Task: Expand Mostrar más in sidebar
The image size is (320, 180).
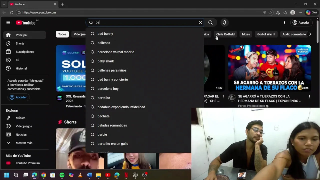Action: click(x=24, y=143)
